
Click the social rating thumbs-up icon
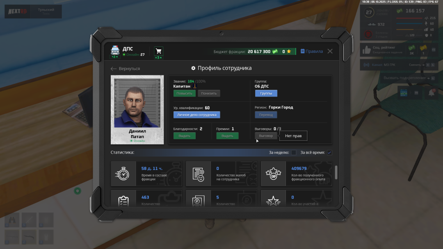366,50
